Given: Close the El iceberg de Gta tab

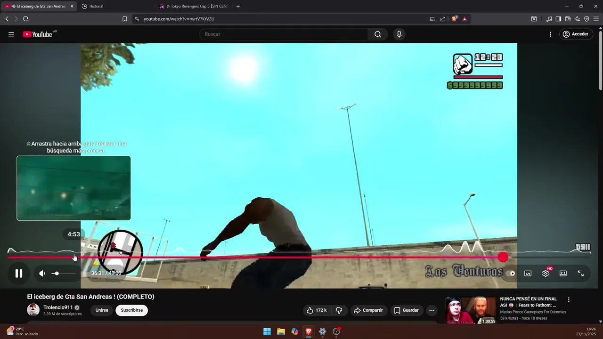Looking at the screenshot, I should coord(72,6).
